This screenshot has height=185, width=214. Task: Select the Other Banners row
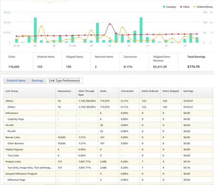(x=108, y=144)
